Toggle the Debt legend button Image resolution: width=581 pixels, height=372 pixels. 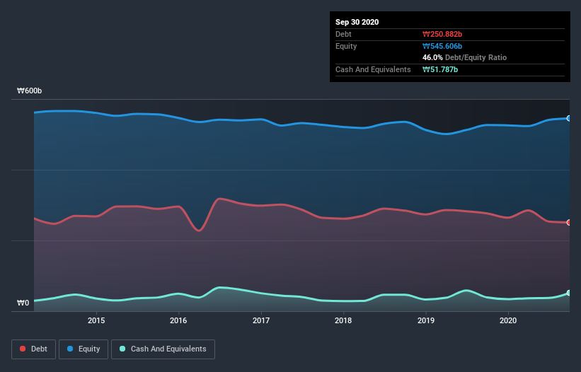pyautogui.click(x=34, y=349)
